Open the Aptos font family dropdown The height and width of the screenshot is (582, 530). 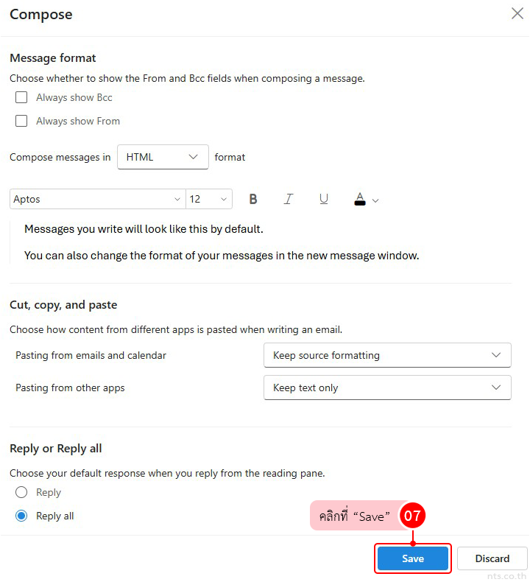(98, 200)
